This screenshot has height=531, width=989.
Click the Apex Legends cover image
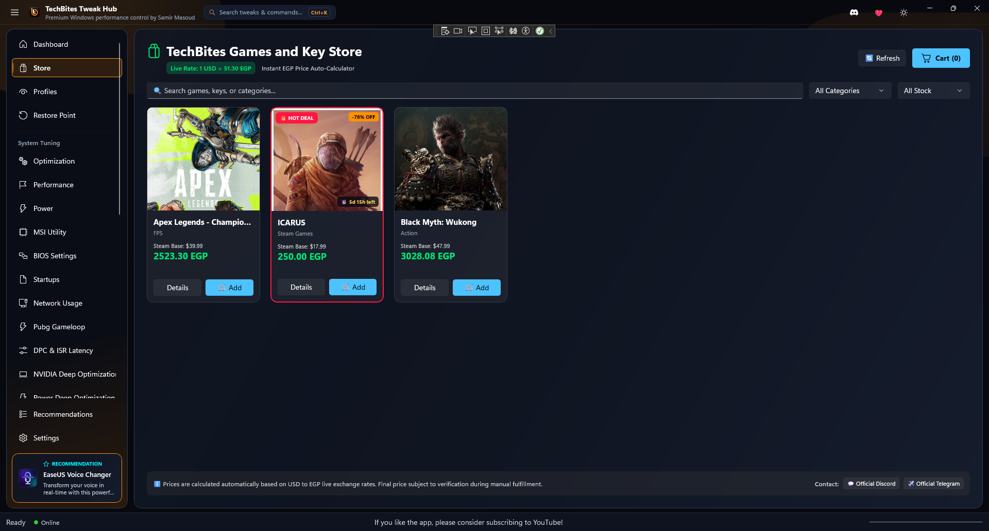click(x=203, y=159)
